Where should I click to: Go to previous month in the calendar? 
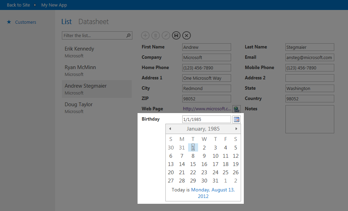click(170, 129)
